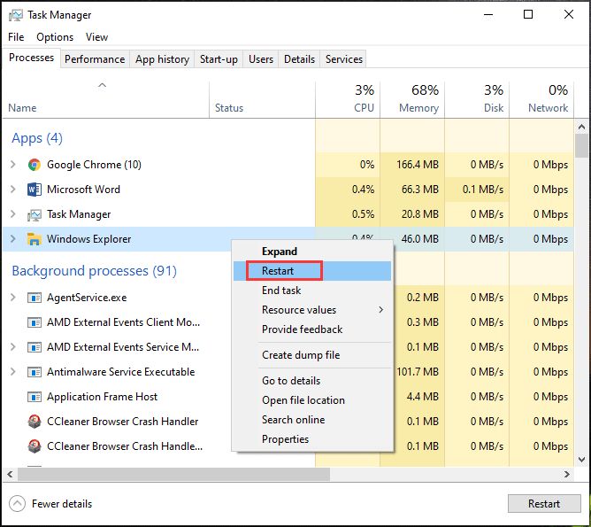
Task: Sort by the Memory column header
Action: [x=412, y=99]
